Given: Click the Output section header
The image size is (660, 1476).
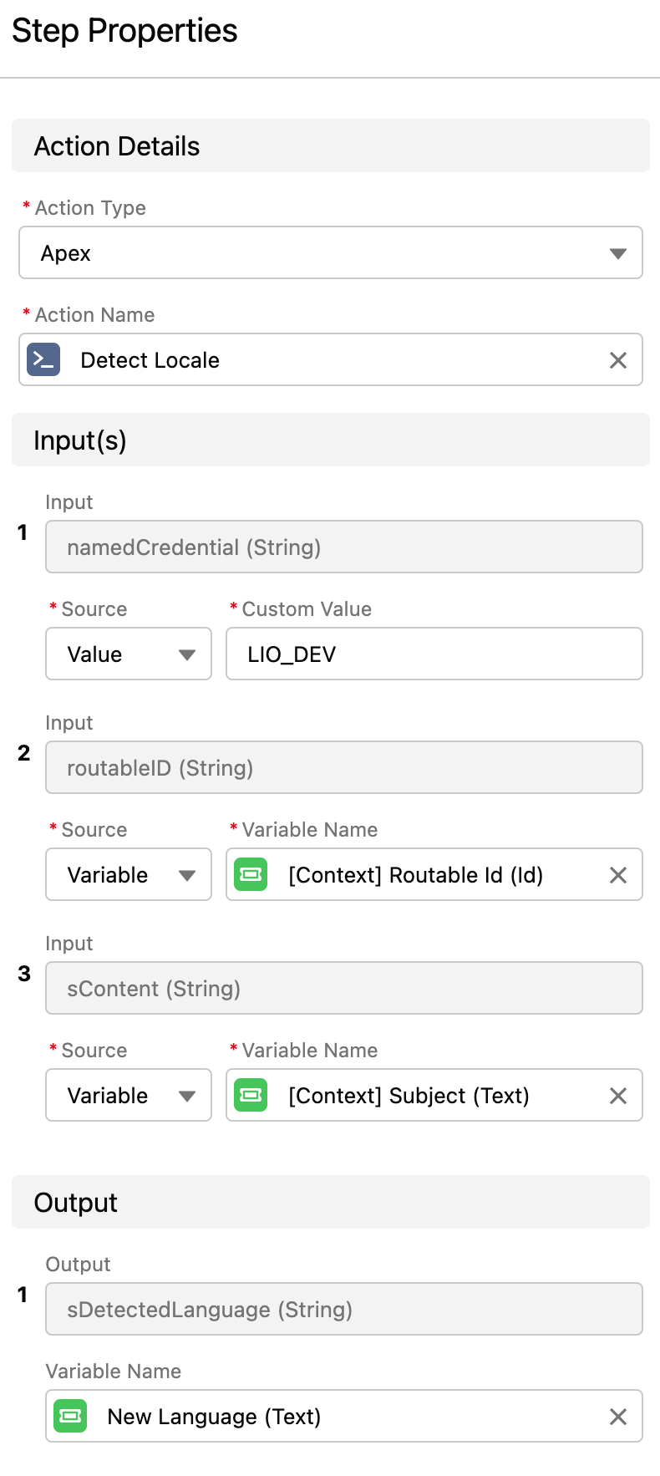Looking at the screenshot, I should coord(331,1202).
